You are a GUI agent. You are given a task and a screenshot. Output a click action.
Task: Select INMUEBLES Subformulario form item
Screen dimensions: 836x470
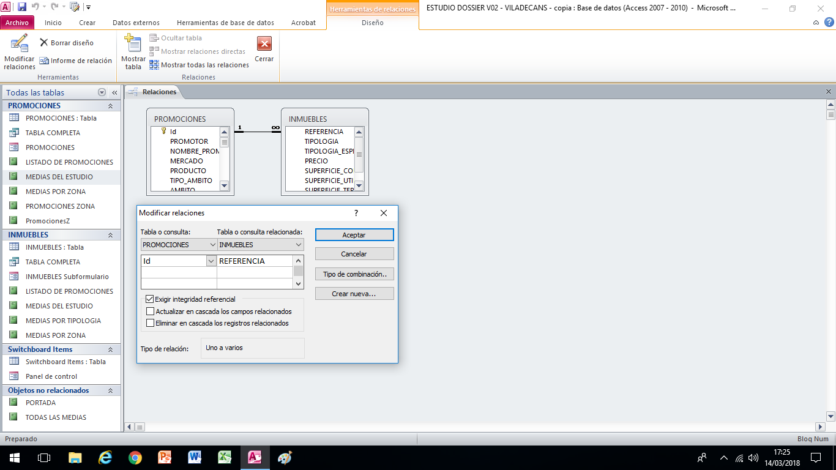coord(67,277)
